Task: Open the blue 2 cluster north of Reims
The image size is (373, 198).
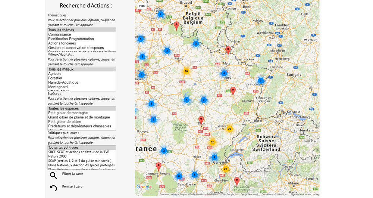Action: point(167,50)
